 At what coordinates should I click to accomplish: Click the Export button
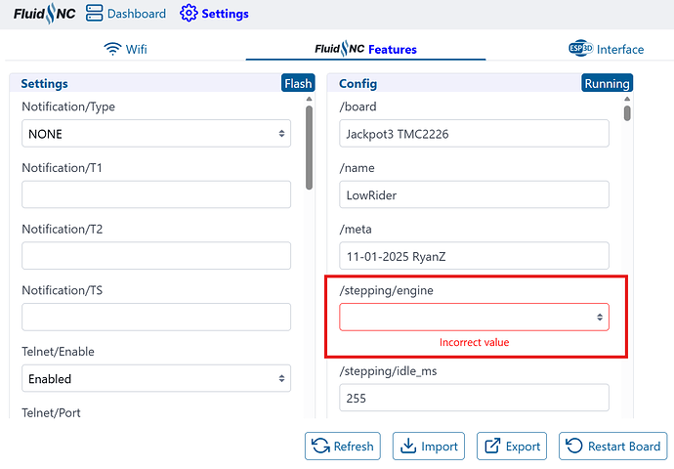[x=512, y=446]
